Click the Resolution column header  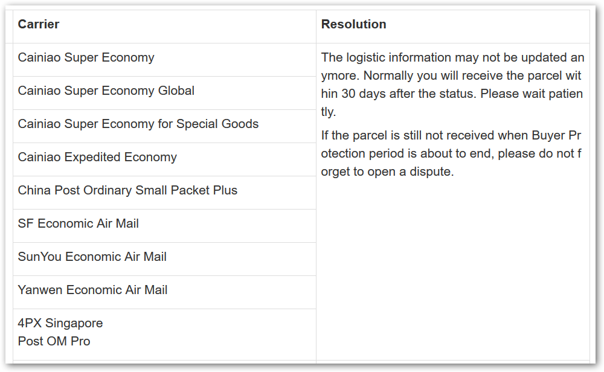(353, 25)
